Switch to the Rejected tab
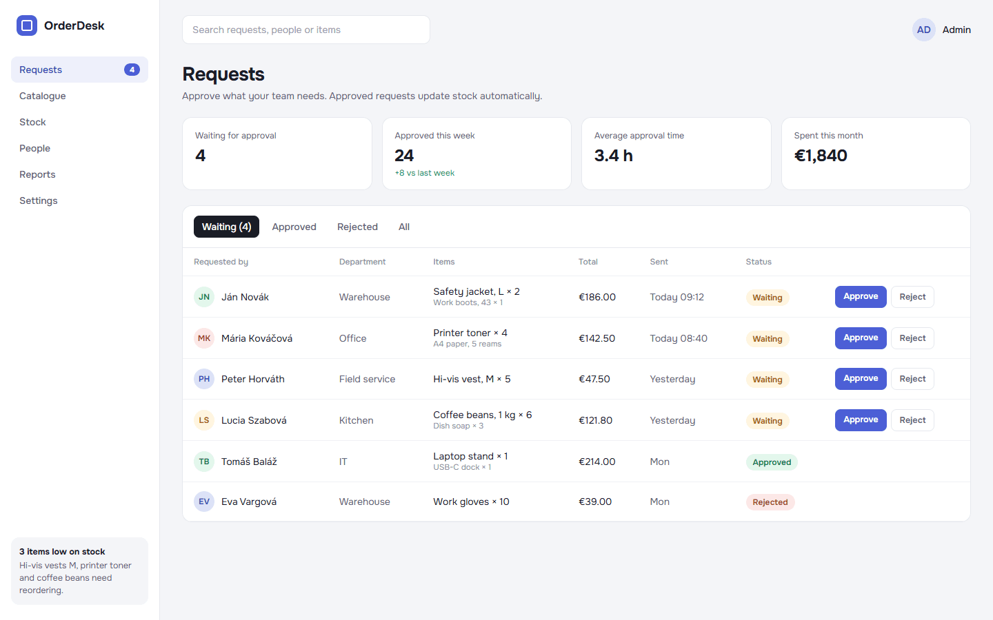This screenshot has width=993, height=620. (357, 227)
